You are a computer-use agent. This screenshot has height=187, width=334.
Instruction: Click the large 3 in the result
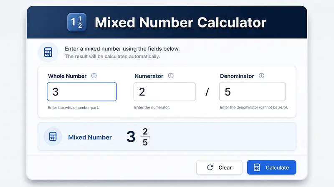click(x=131, y=137)
